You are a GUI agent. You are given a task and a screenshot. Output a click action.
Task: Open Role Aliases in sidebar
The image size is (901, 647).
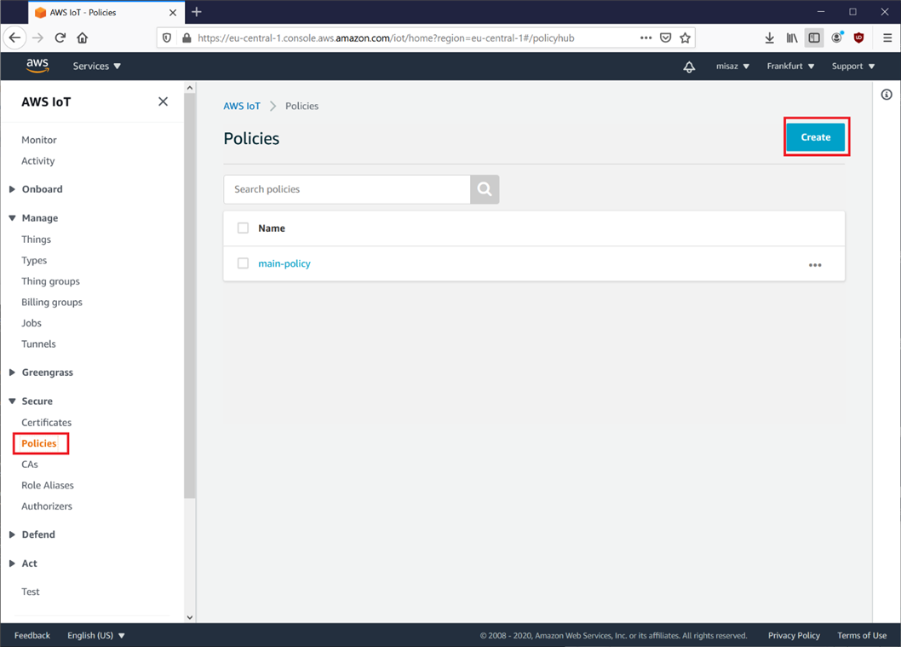[48, 485]
